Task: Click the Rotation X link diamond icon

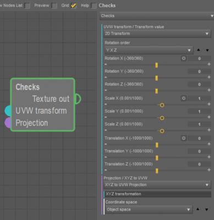Action: (x=184, y=58)
